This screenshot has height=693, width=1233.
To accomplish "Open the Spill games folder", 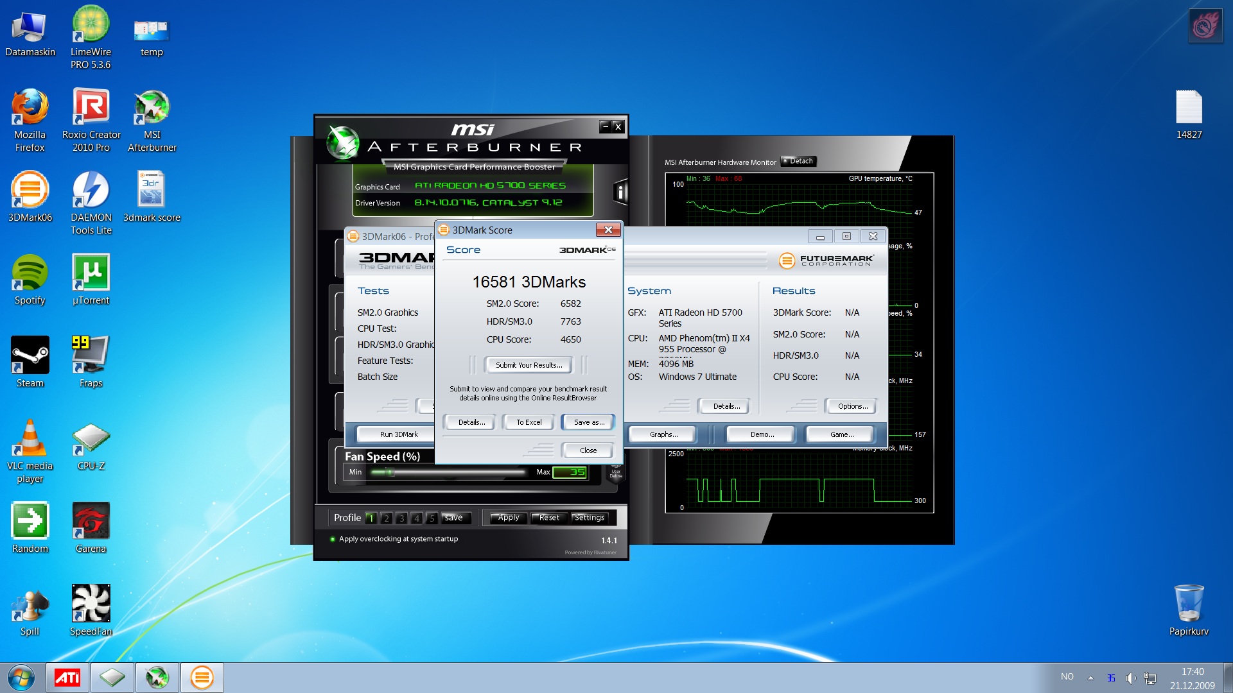I will pos(30,611).
